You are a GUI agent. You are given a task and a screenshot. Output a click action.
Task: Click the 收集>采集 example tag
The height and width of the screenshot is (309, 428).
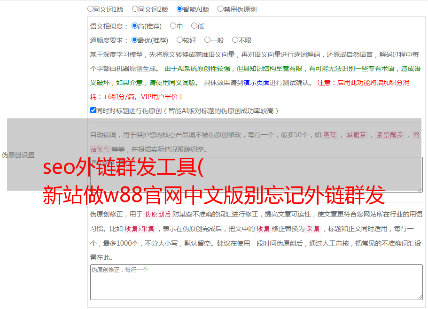(140, 229)
